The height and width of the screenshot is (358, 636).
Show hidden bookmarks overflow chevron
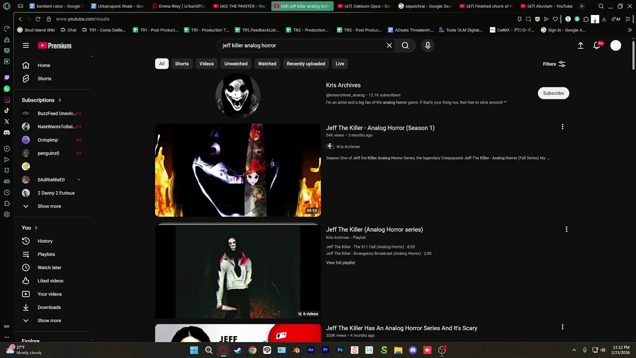pyautogui.click(x=630, y=30)
